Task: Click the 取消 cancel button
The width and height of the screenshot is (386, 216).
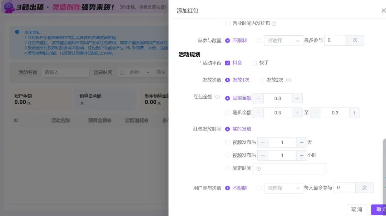Action: 356,209
